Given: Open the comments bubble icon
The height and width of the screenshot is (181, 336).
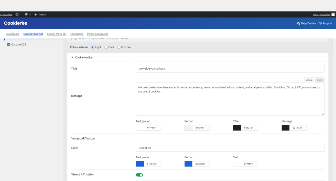Looking at the screenshot, I should 26,14.
